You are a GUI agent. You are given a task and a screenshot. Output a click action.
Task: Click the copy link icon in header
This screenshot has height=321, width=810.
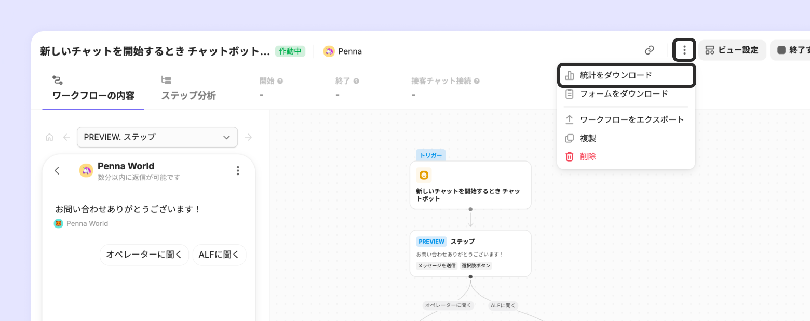(650, 50)
